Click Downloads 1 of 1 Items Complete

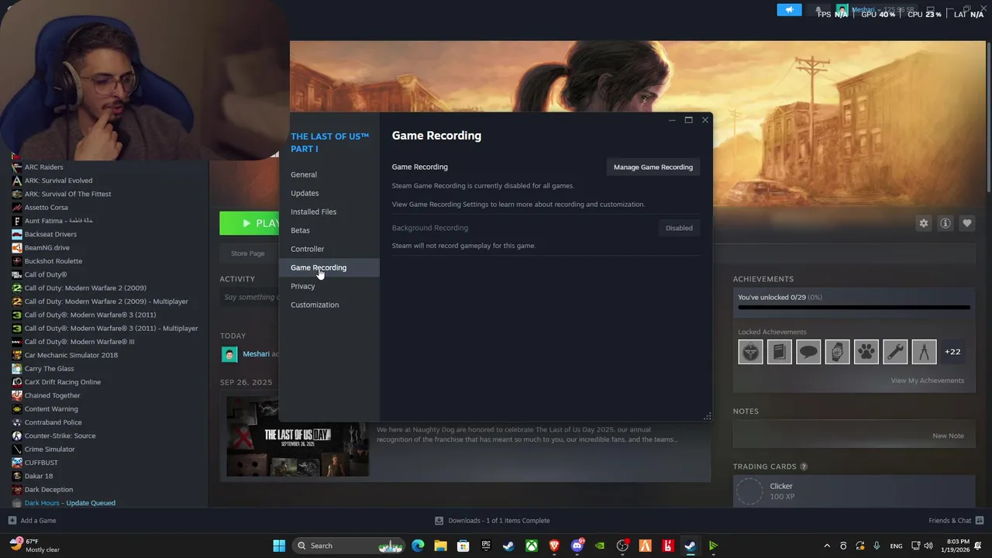[499, 520]
